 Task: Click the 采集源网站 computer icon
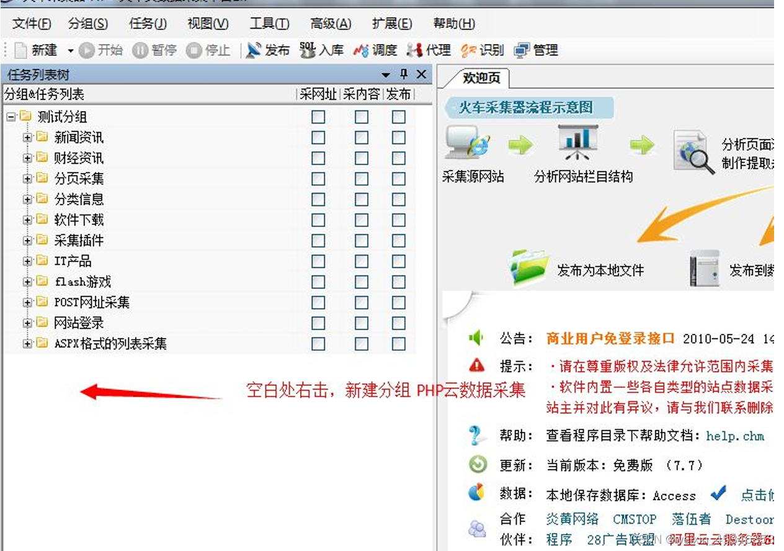click(467, 143)
